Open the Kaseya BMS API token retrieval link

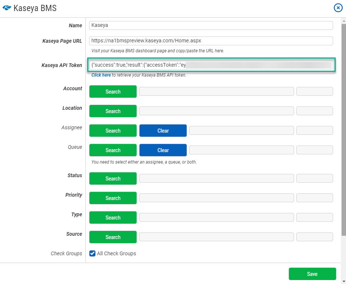101,75
